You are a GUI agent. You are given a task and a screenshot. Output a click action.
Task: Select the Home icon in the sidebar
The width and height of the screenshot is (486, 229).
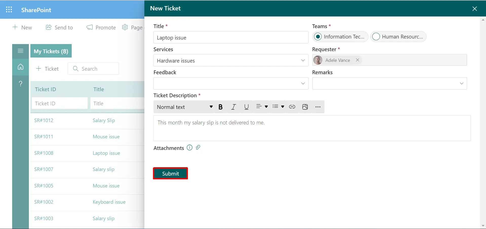[20, 67]
